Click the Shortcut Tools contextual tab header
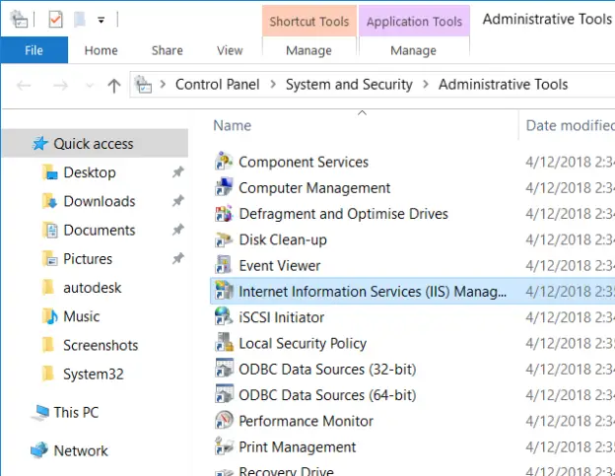The width and height of the screenshot is (615, 476). (x=309, y=21)
